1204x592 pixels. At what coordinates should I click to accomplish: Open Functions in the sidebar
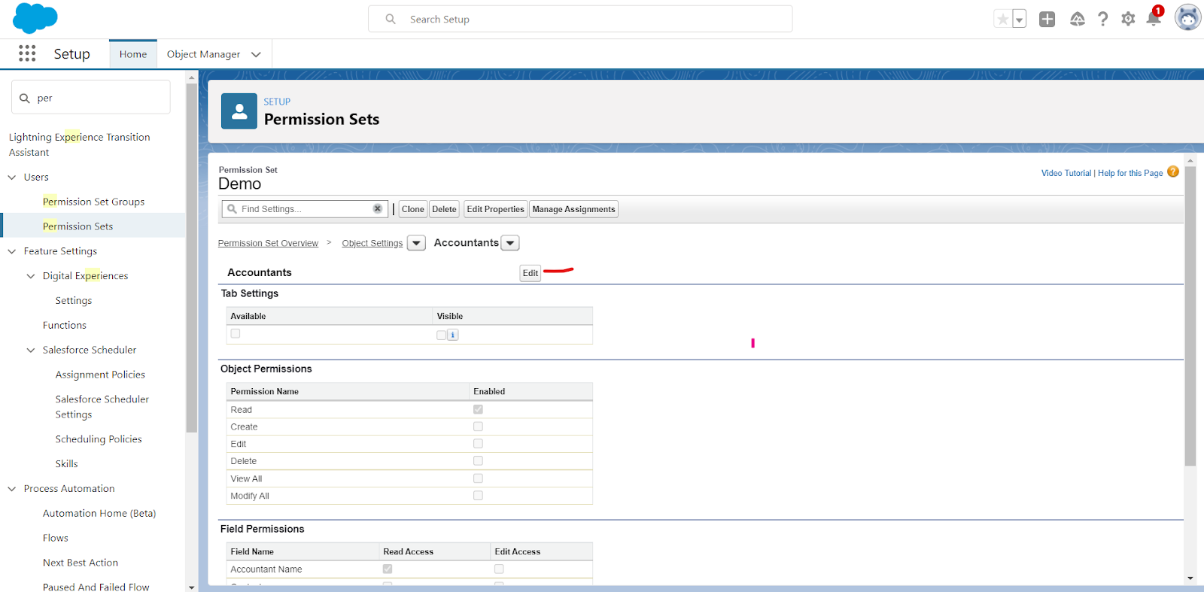point(65,325)
